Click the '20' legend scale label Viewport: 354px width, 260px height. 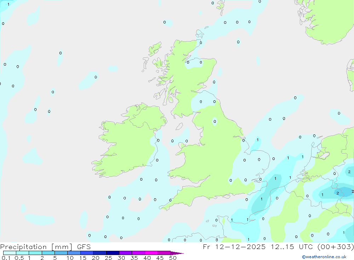tap(96, 258)
